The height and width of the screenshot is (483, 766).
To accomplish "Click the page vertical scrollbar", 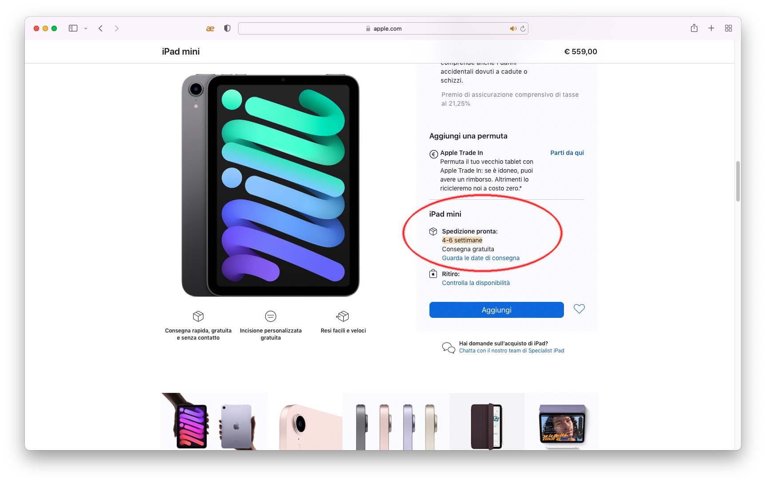I will 738,181.
